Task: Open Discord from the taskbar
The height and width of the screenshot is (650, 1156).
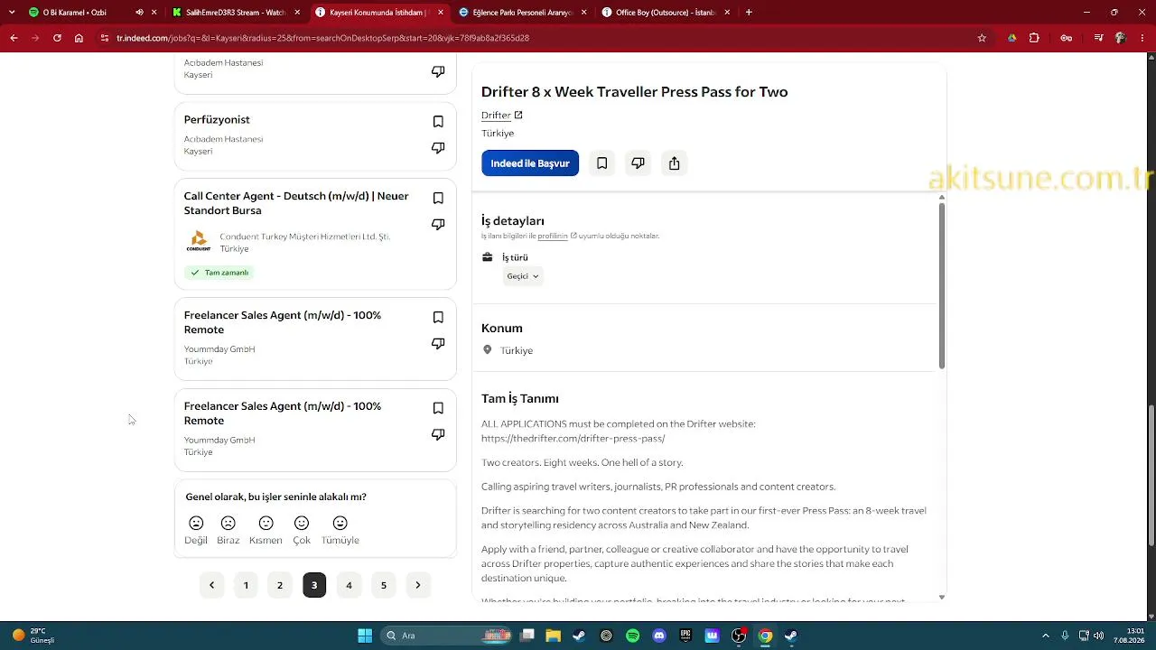Action: (659, 636)
